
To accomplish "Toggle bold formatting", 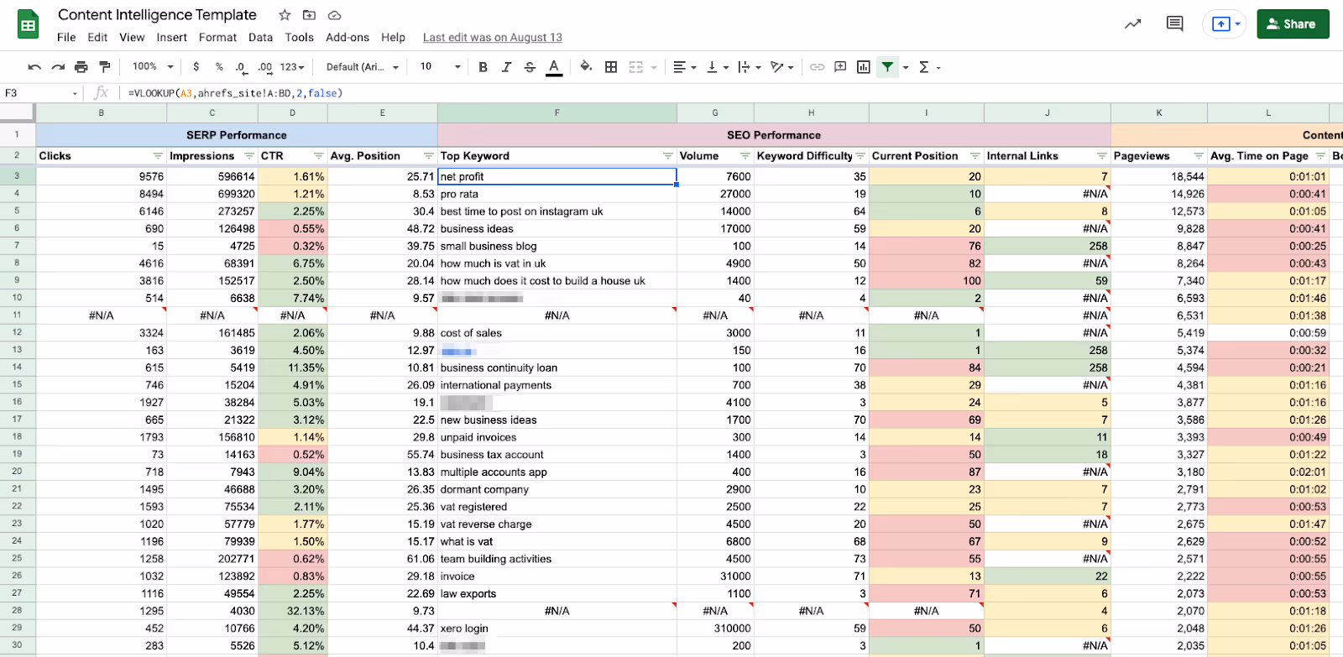I will click(x=483, y=67).
